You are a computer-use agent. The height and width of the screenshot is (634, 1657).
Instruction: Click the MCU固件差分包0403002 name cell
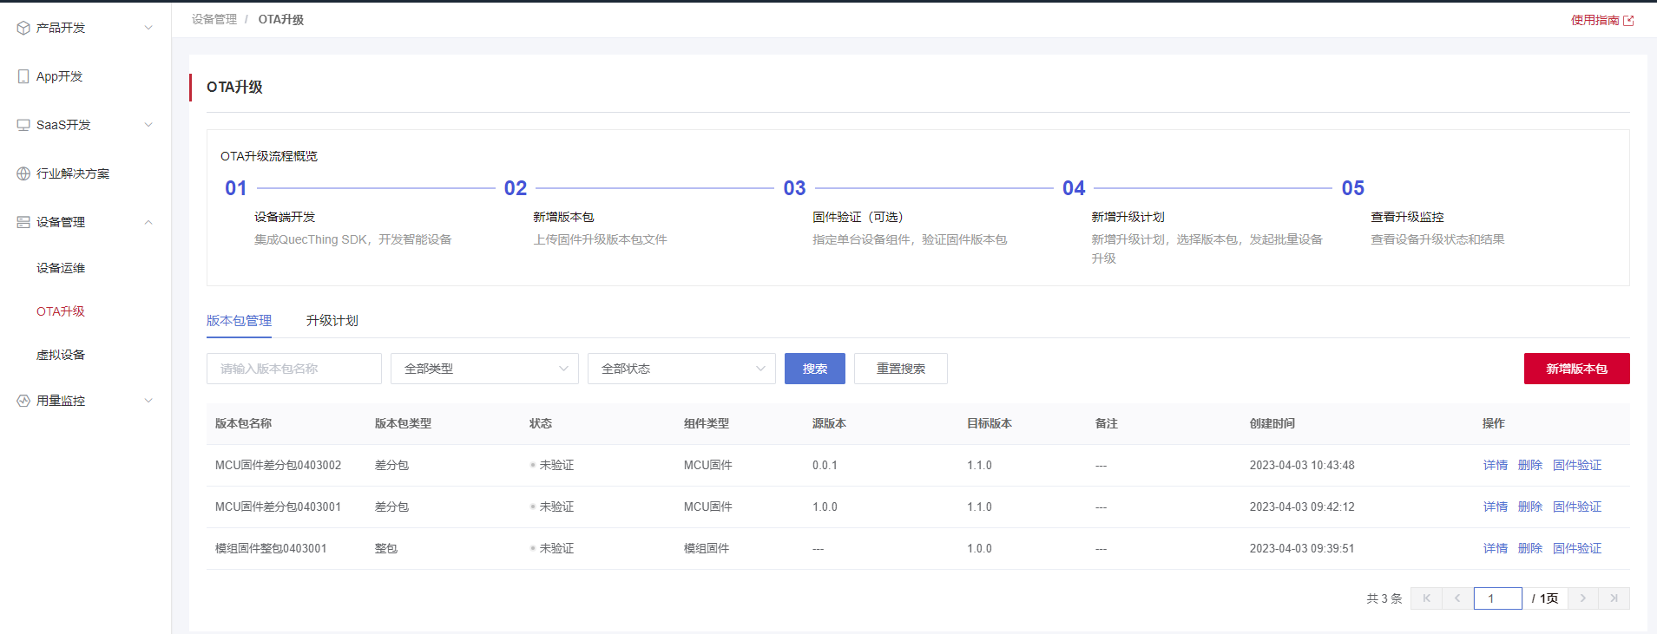[278, 465]
